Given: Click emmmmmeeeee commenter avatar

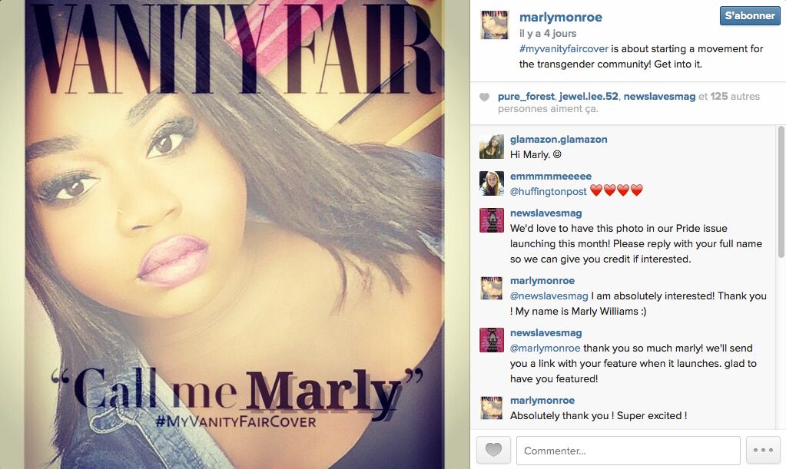Looking at the screenshot, I should (x=492, y=183).
